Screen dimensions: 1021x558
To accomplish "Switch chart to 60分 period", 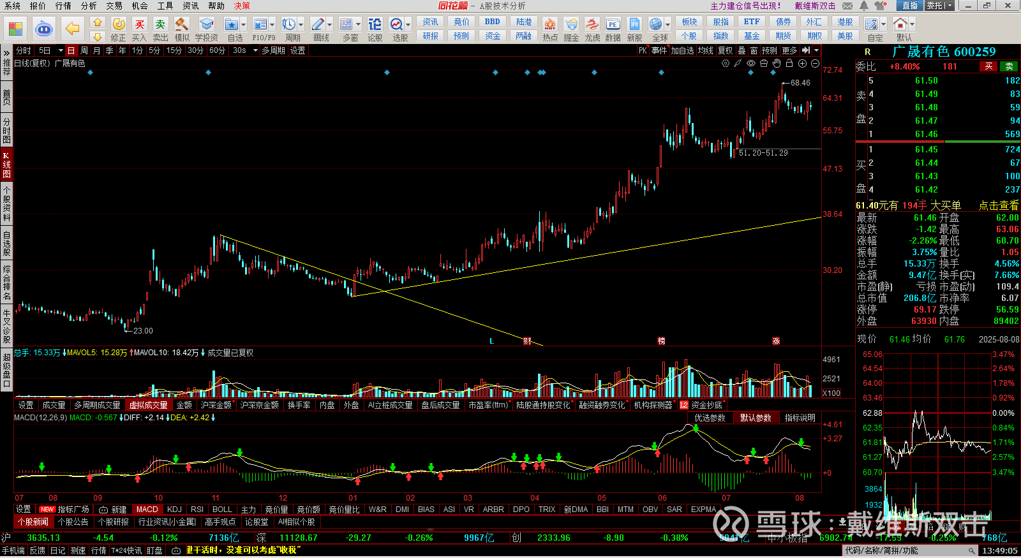I will 217,50.
